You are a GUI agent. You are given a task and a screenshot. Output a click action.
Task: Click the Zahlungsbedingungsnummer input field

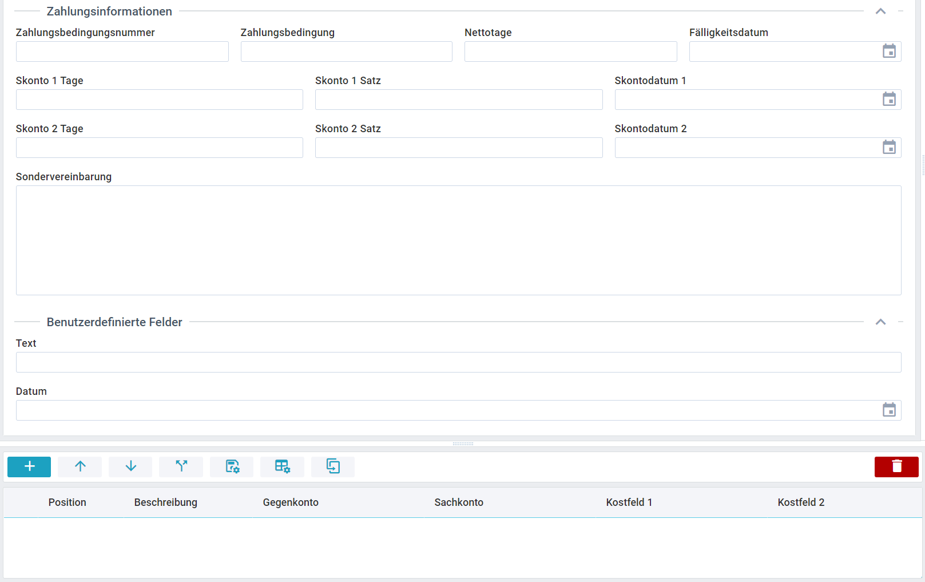coord(122,52)
